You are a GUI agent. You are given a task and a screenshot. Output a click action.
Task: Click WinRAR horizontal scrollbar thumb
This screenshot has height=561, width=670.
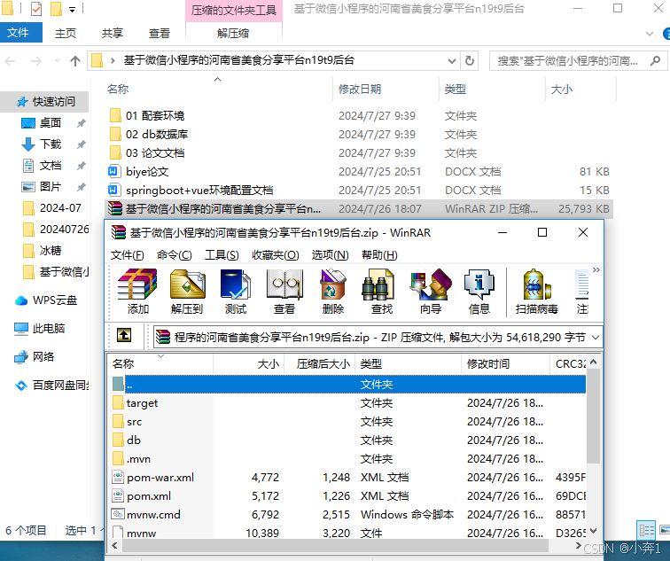coord(335,546)
